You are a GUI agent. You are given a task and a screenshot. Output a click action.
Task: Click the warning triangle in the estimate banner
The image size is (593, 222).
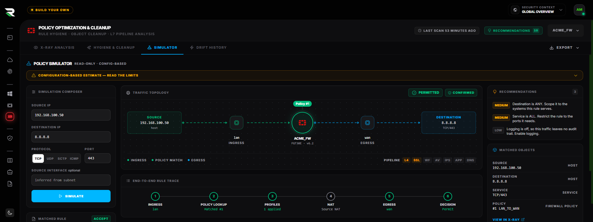34,75
